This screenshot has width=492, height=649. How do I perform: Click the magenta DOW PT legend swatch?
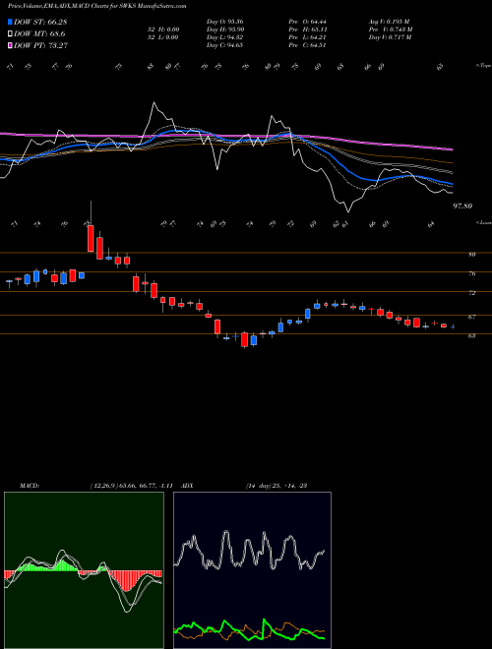(10, 45)
